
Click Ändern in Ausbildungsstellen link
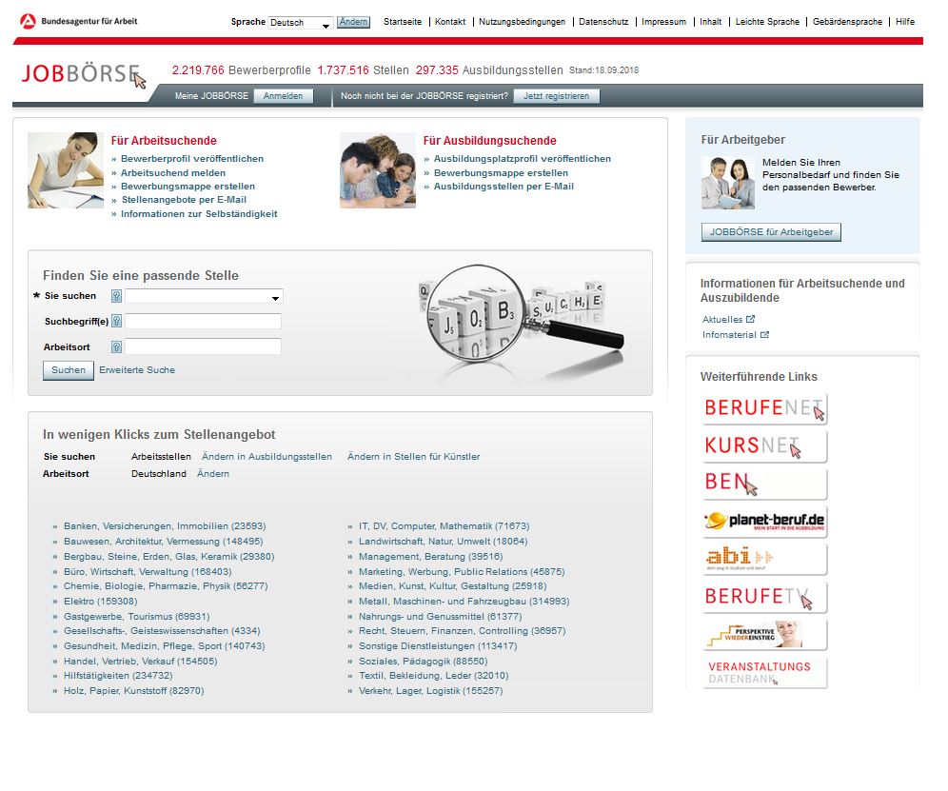click(x=267, y=457)
